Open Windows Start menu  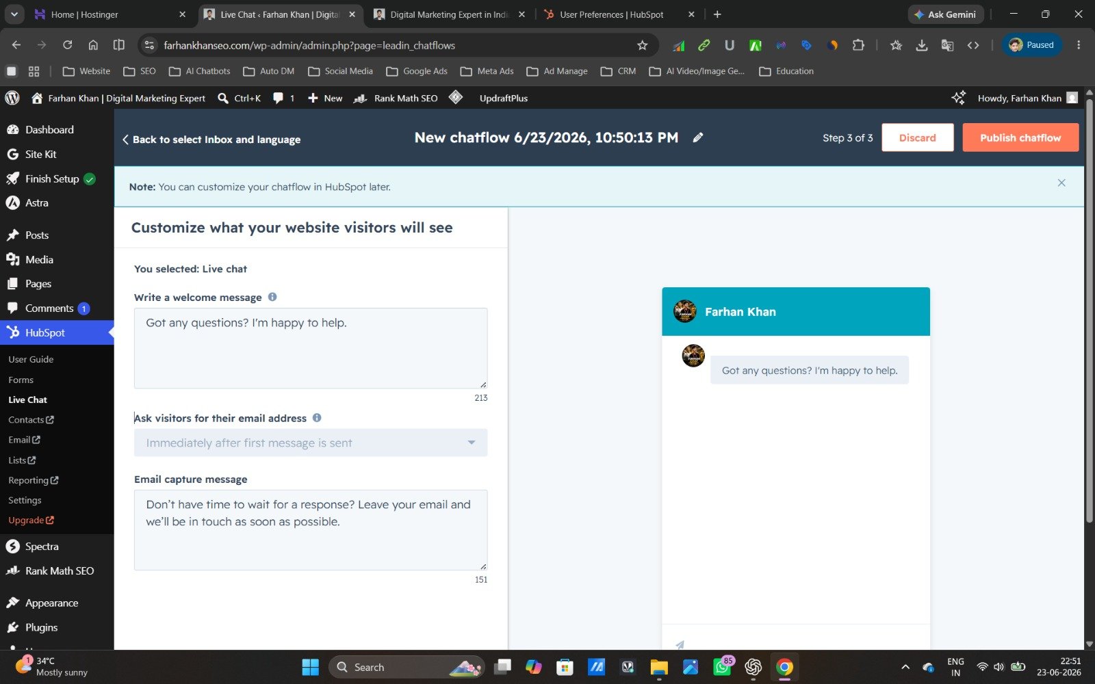click(x=310, y=667)
